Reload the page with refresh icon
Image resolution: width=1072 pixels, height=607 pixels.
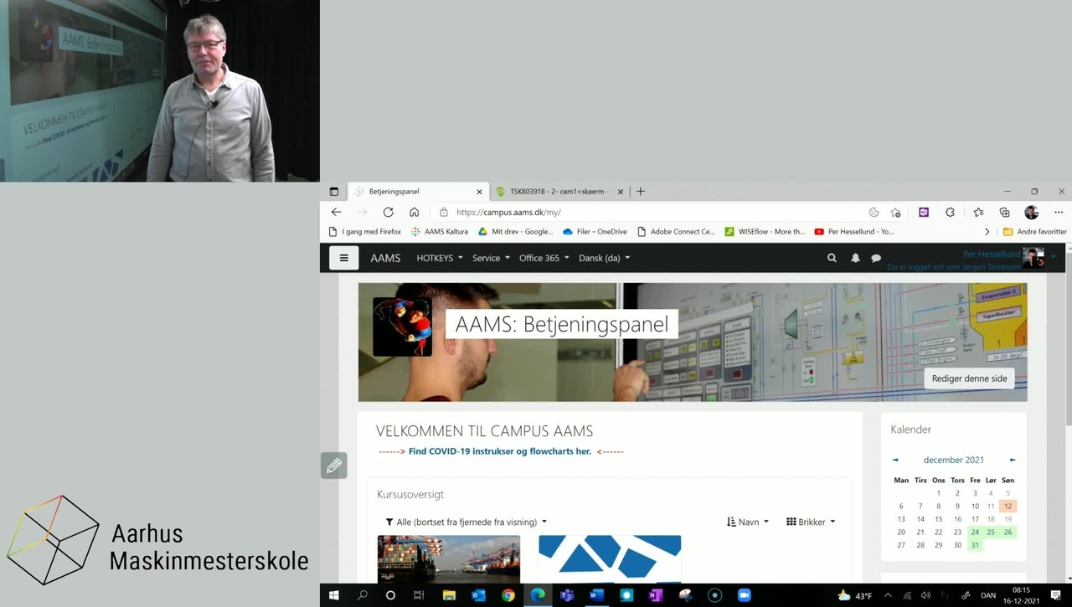pos(388,213)
